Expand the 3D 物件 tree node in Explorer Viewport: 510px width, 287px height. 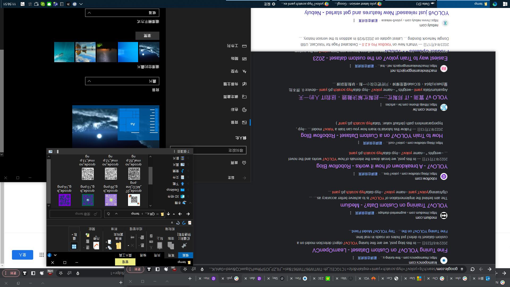point(188,196)
